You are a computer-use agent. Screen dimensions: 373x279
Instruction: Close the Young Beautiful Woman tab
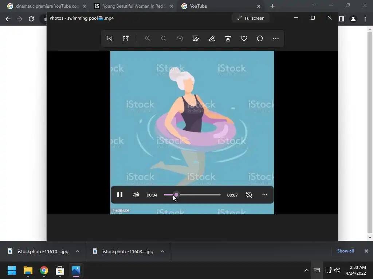(x=172, y=6)
